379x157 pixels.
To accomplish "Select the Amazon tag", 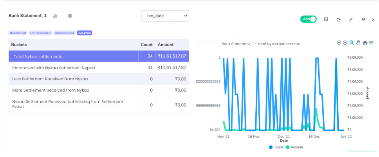I will tap(85, 33).
